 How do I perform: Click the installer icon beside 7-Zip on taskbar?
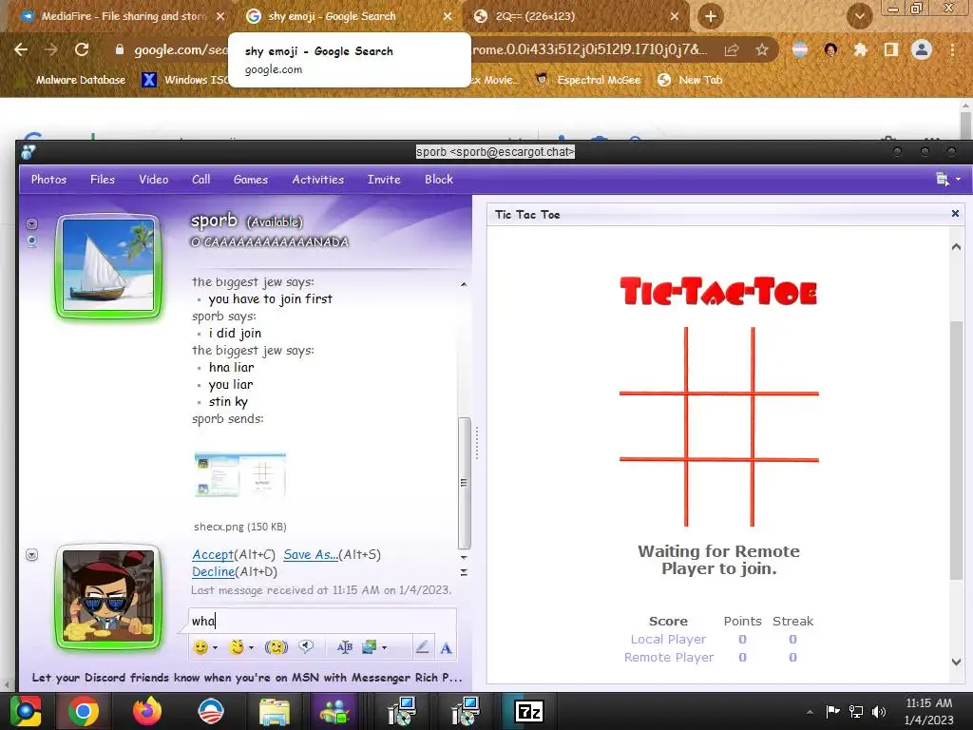(x=465, y=711)
